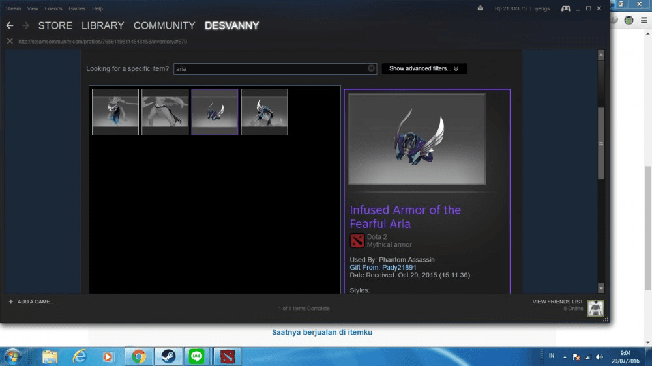Select fourth inventory item thumbnail
Image resolution: width=652 pixels, height=366 pixels.
(265, 112)
